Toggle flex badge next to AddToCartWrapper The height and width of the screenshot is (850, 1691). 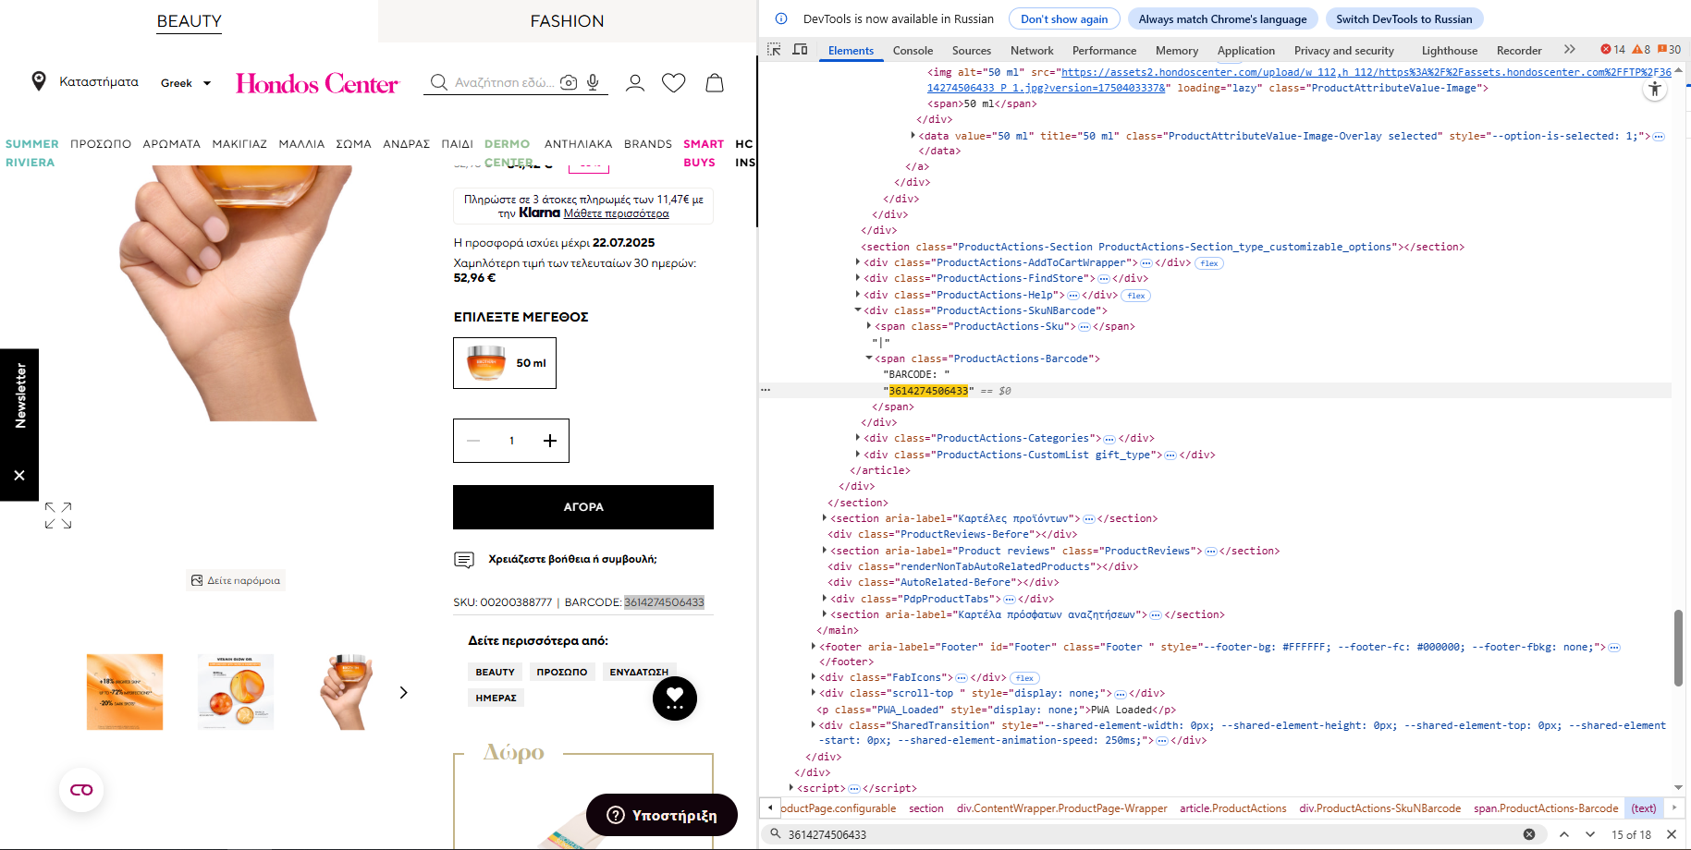[x=1209, y=263]
